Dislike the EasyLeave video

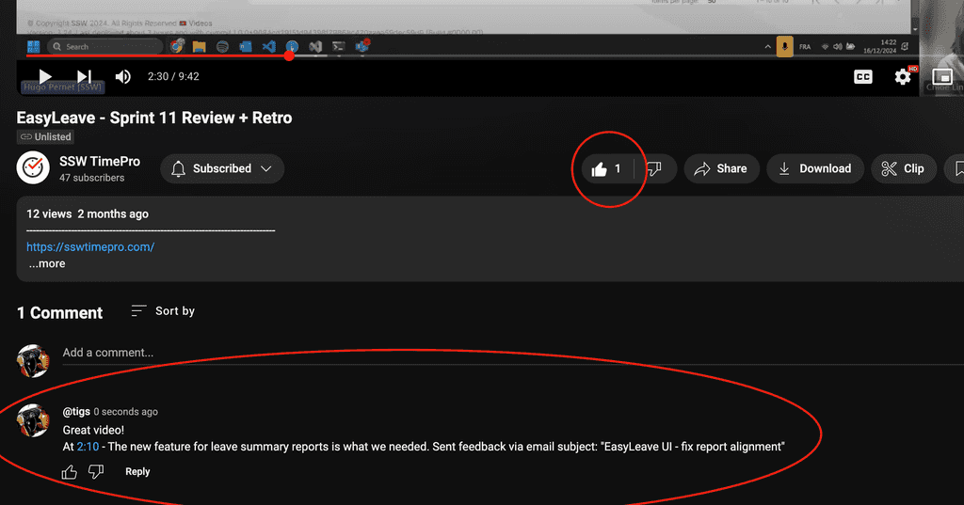654,169
